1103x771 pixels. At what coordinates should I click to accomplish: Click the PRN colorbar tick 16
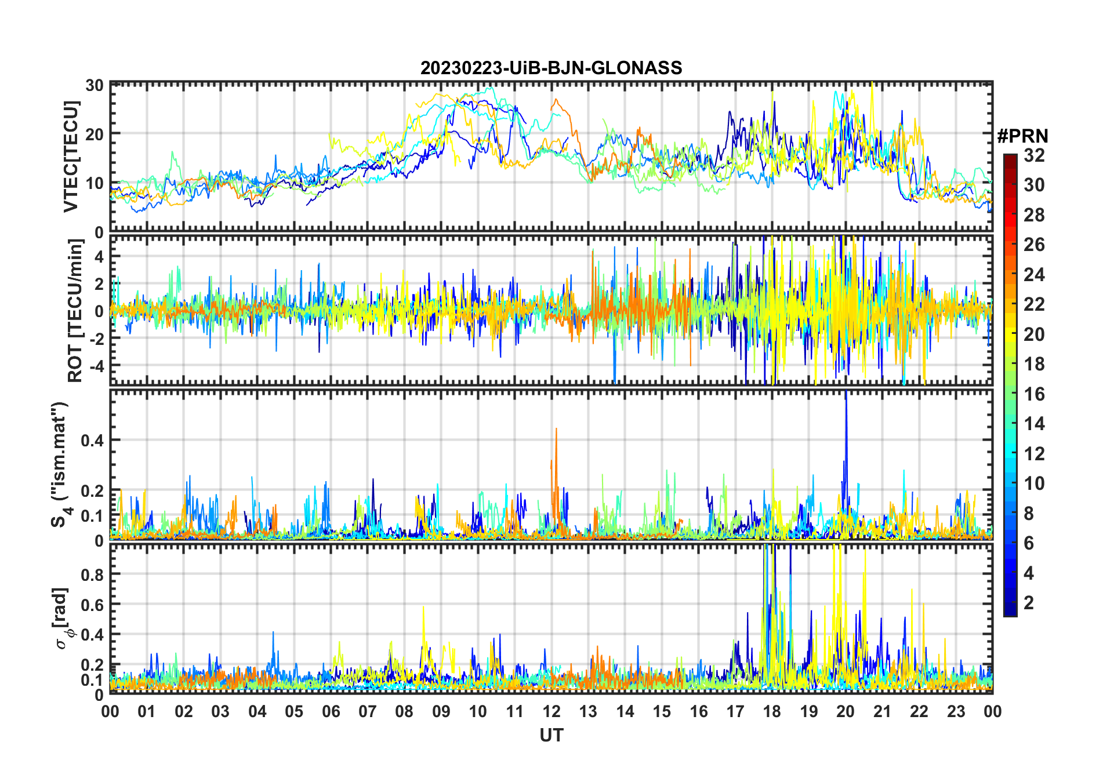pyautogui.click(x=1034, y=394)
